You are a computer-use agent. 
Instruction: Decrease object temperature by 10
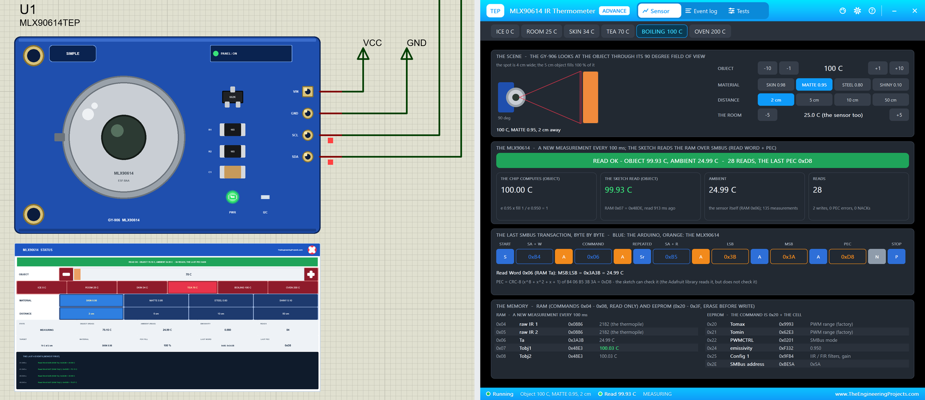[767, 68]
